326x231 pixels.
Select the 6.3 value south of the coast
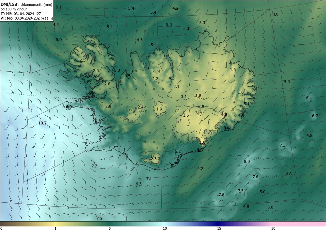click(139, 184)
